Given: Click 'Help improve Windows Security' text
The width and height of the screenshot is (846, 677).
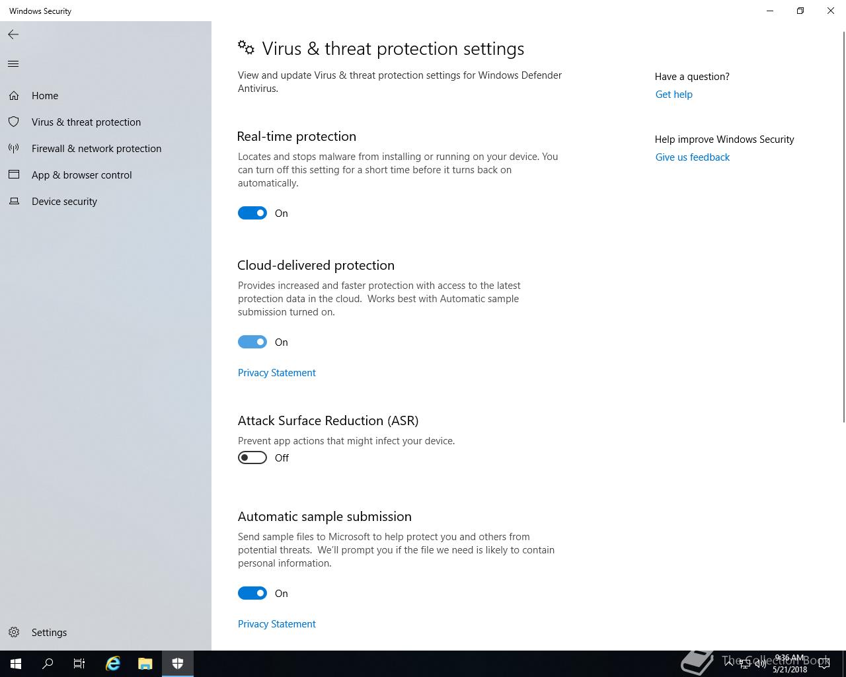Looking at the screenshot, I should click(724, 139).
